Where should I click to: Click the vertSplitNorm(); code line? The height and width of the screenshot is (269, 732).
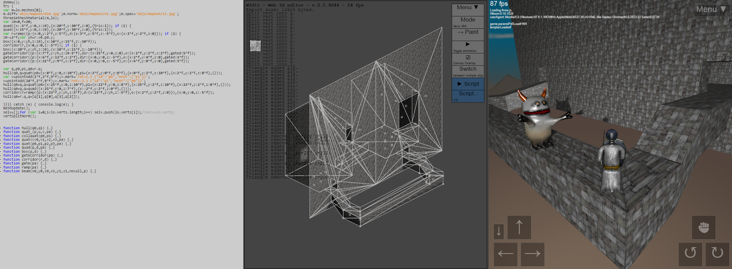pyautogui.click(x=19, y=116)
